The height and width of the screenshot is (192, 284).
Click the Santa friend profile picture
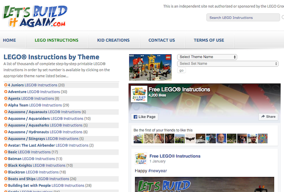[x=159, y=139]
